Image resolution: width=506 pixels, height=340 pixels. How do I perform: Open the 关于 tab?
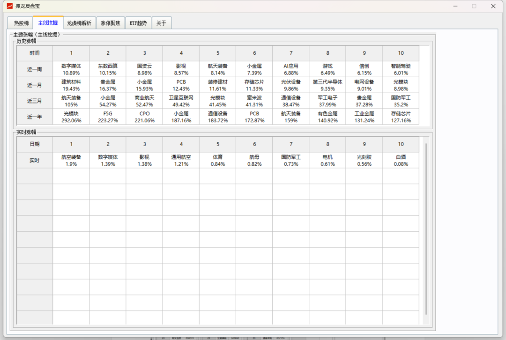pyautogui.click(x=161, y=23)
